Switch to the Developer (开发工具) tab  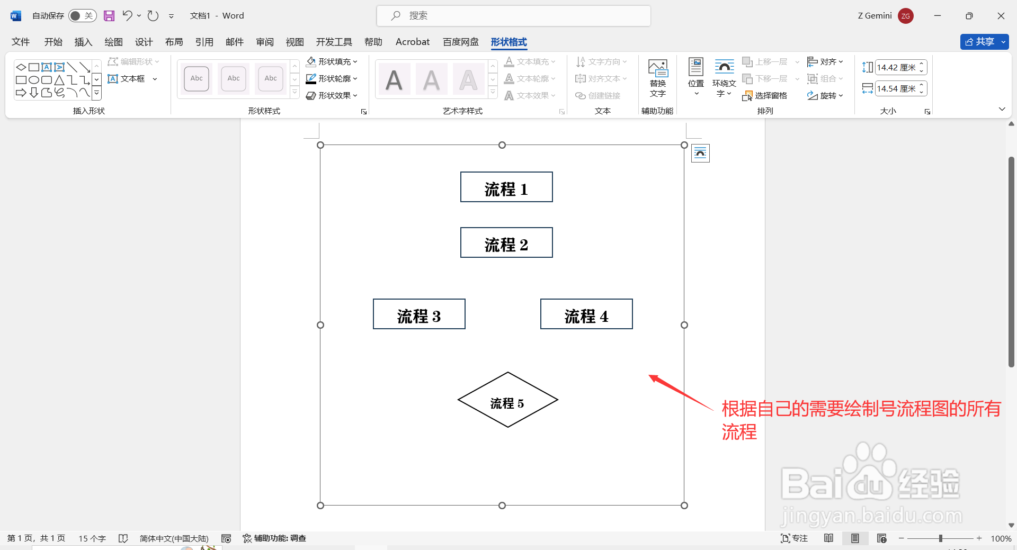pyautogui.click(x=334, y=42)
